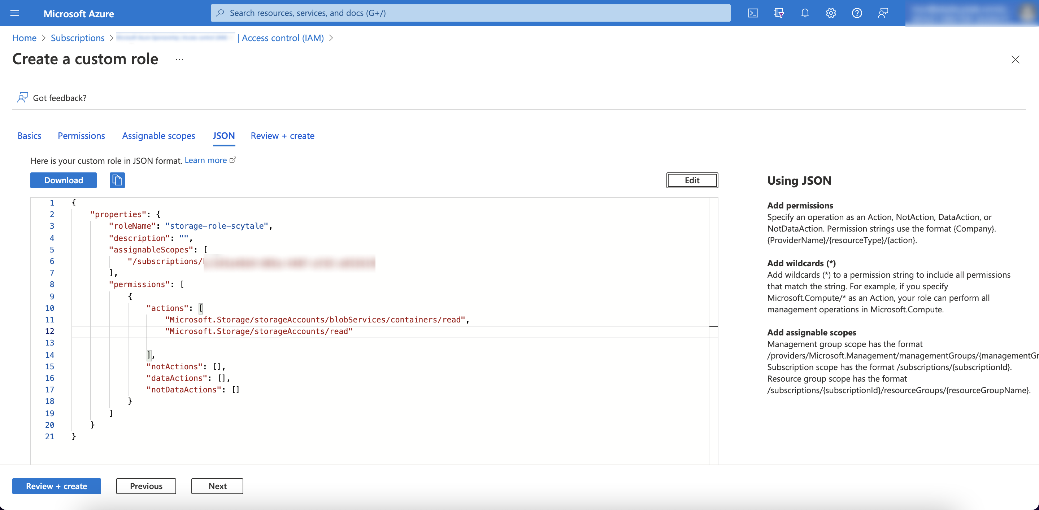
Task: Click the Using JSON heading
Action: [799, 180]
